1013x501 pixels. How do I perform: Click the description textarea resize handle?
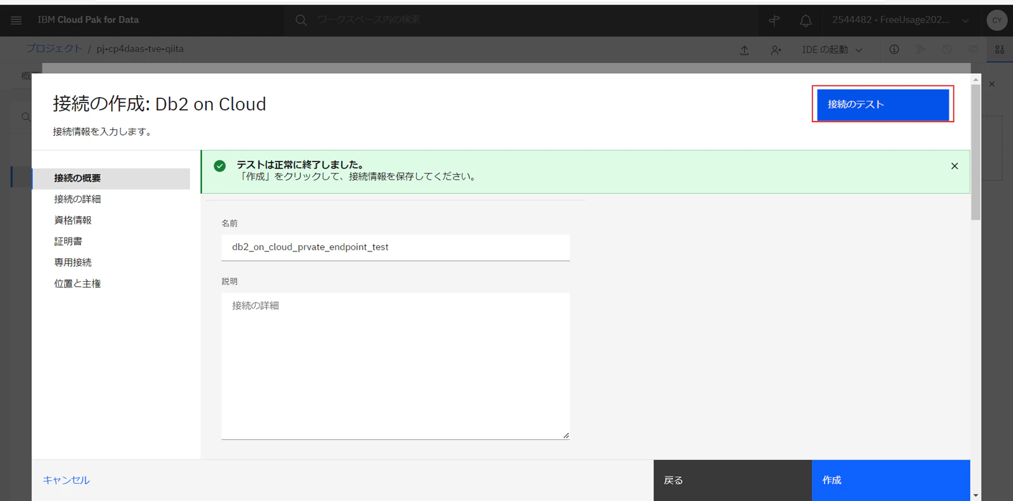566,435
